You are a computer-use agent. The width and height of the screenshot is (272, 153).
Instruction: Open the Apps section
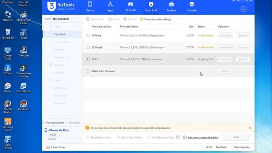(110, 7)
